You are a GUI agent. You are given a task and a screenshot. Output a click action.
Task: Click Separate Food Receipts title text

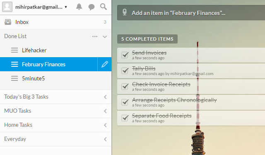(162, 116)
